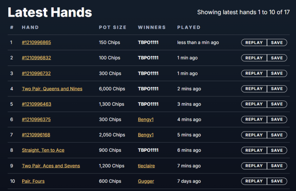Save the Pair, Fours hand

277,181
